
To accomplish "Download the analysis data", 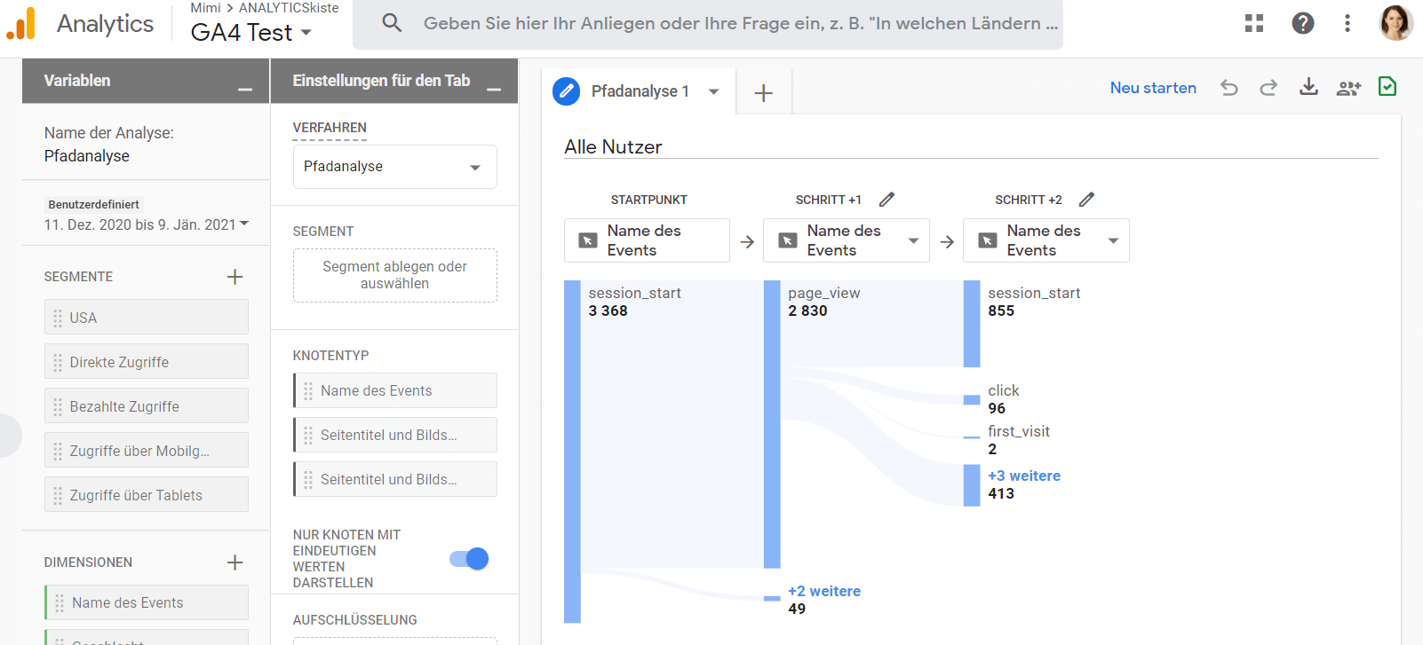I will click(1308, 87).
